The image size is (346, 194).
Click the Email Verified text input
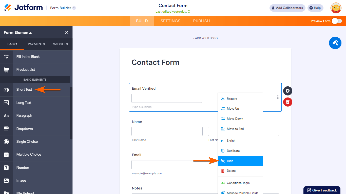click(x=167, y=98)
